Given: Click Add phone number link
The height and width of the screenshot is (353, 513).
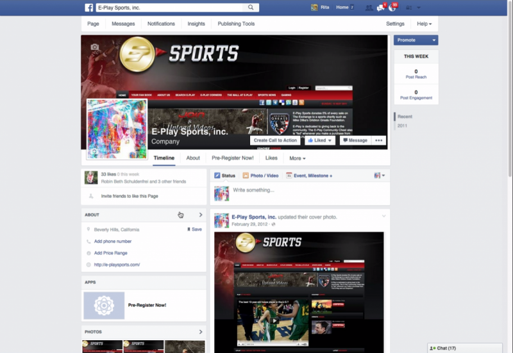Looking at the screenshot, I should tap(113, 242).
